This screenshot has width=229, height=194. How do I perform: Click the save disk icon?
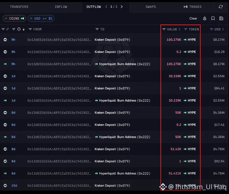[x=221, y=19]
